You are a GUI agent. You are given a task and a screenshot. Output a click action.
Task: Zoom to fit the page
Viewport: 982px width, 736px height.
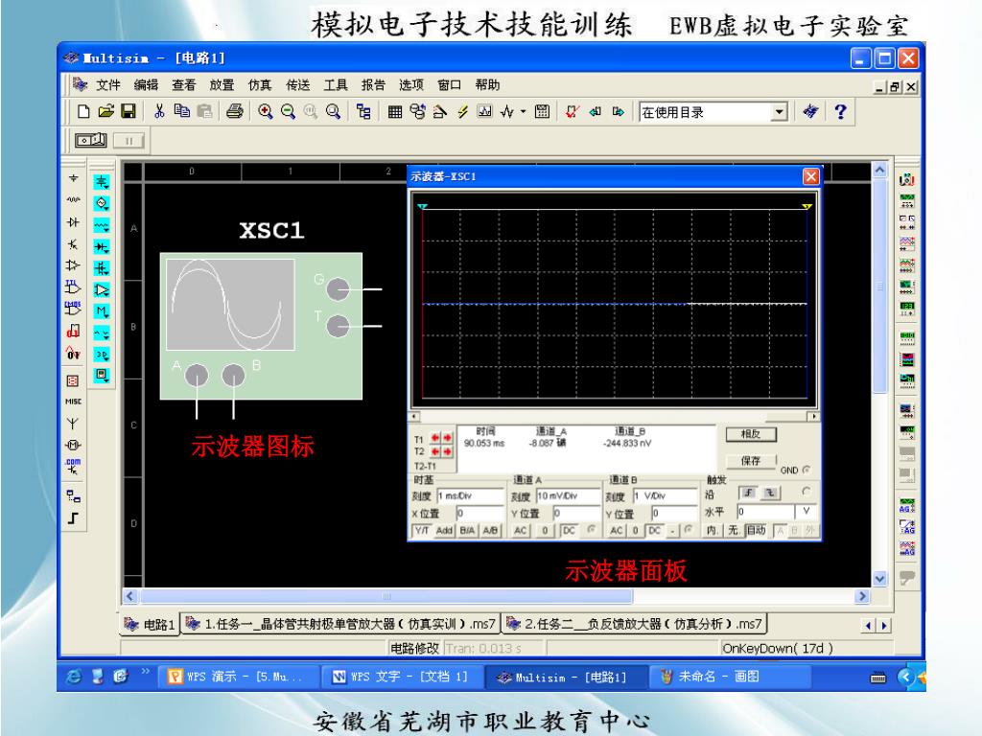[333, 111]
